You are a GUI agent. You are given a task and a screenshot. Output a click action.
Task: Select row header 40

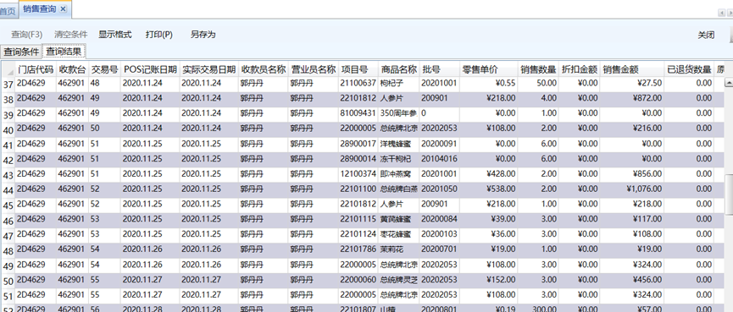coord(8,130)
